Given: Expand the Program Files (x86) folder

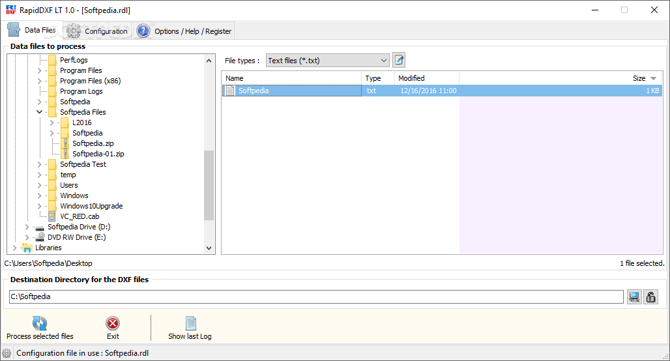Looking at the screenshot, I should tap(39, 81).
